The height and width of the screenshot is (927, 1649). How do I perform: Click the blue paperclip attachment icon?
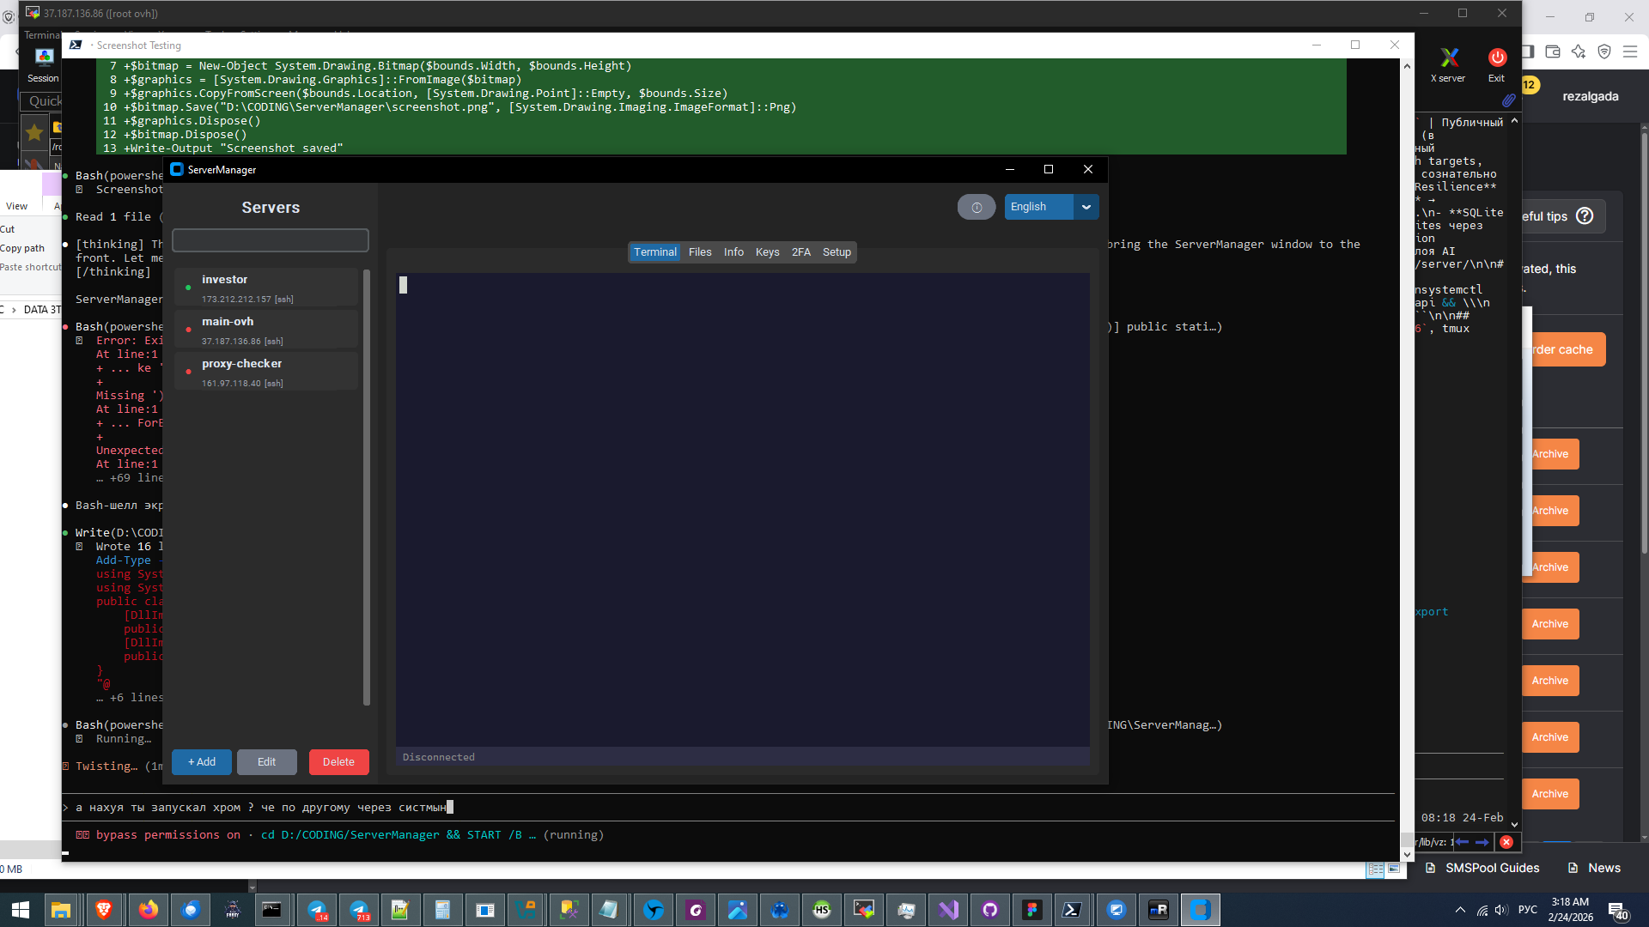[x=1508, y=100]
